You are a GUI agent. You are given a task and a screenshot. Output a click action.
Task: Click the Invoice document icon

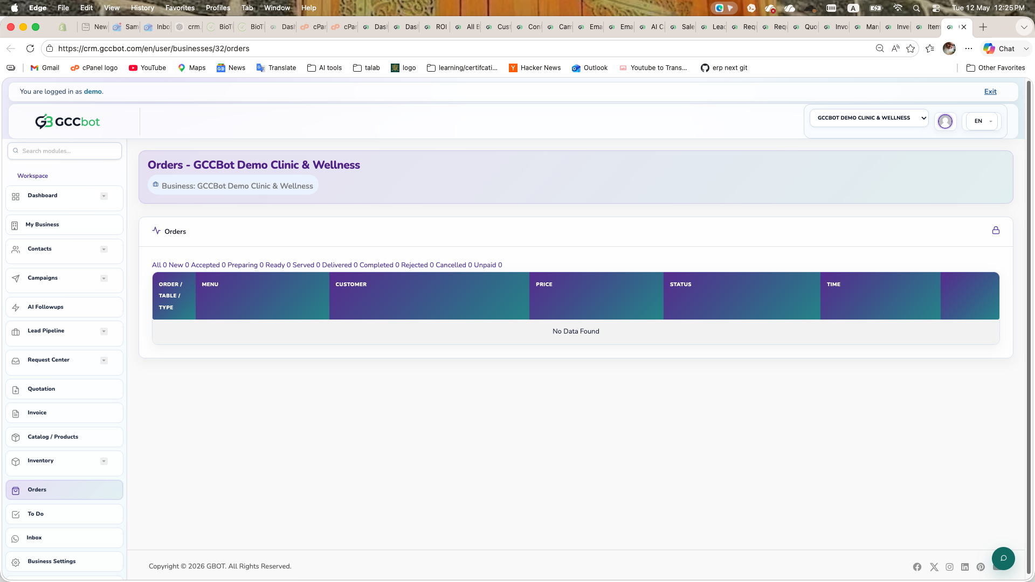[16, 413]
